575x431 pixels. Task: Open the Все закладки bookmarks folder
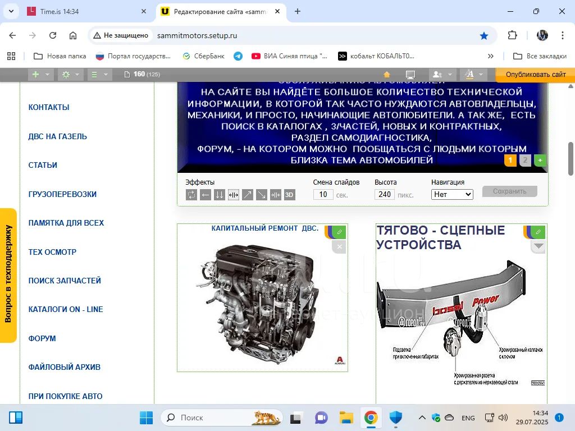tap(540, 56)
